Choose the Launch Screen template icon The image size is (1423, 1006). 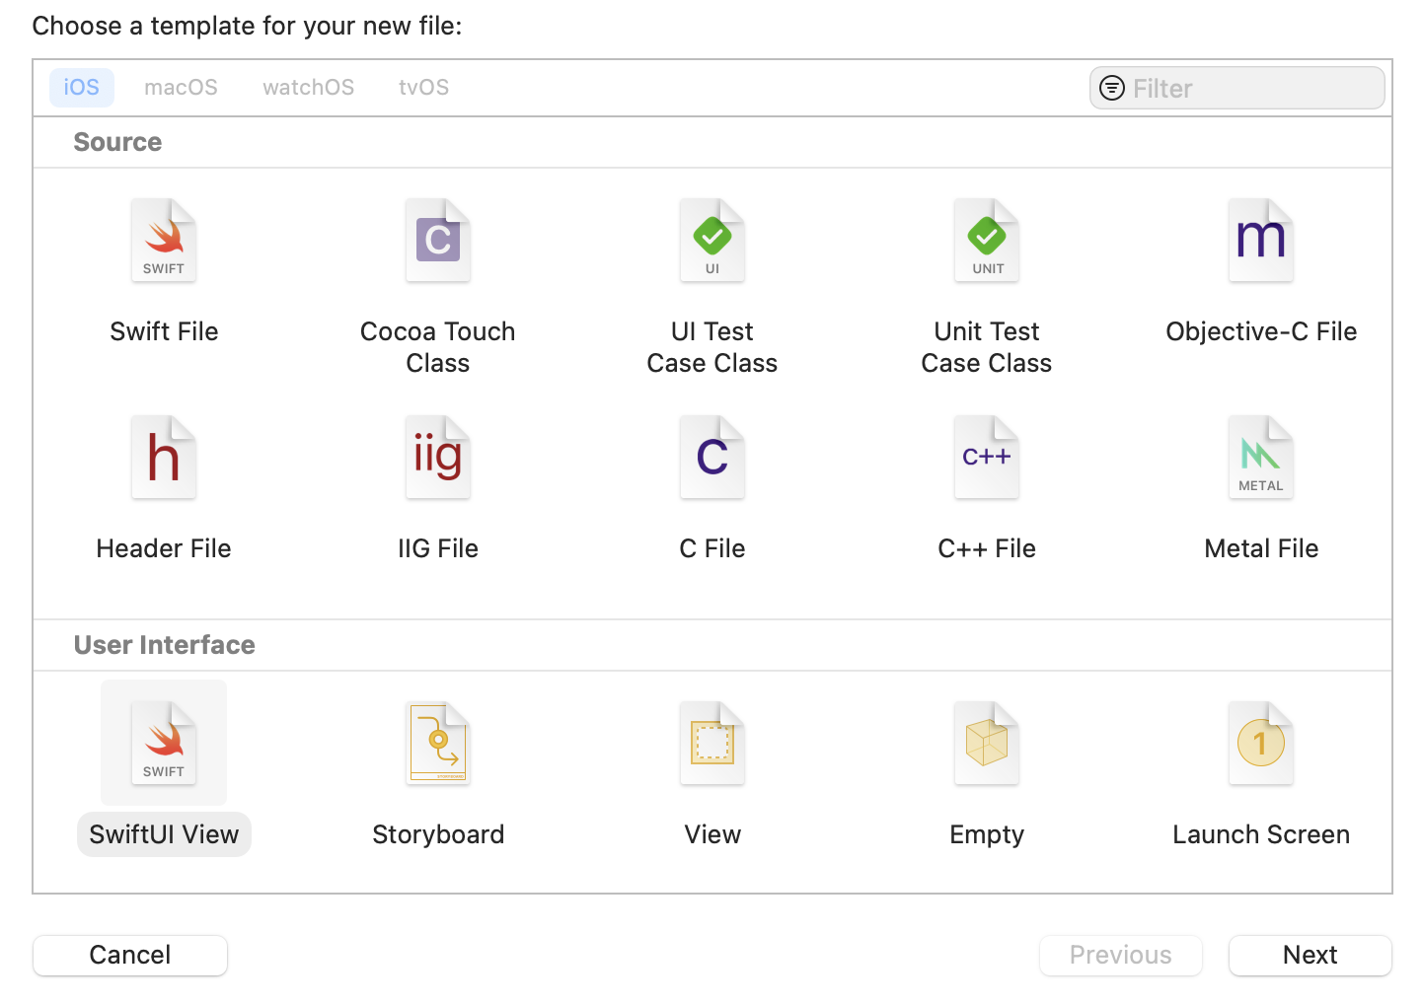[x=1261, y=744]
